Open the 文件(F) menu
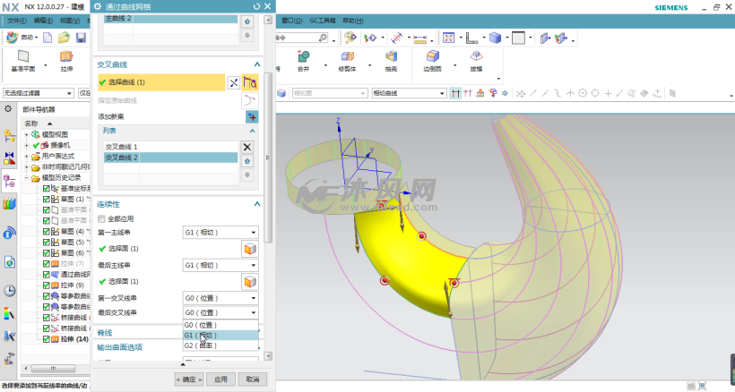735x392 pixels. click(17, 20)
